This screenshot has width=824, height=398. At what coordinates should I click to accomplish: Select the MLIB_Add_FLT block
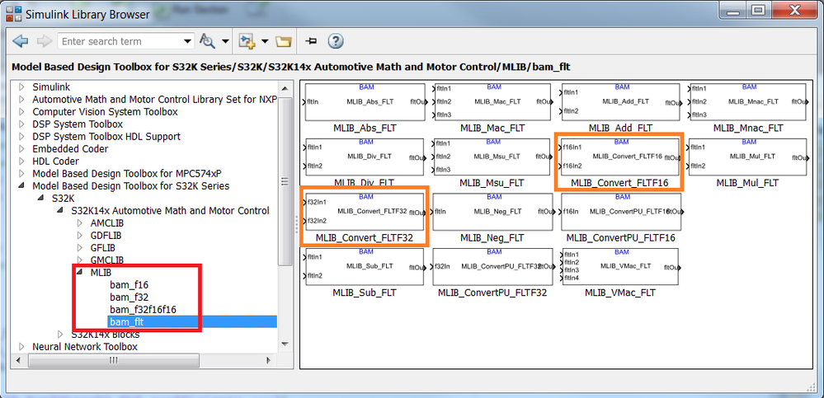point(620,102)
